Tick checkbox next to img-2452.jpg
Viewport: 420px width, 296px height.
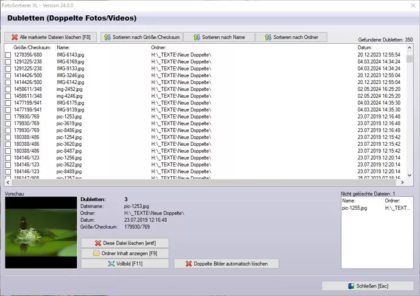pos(8,89)
